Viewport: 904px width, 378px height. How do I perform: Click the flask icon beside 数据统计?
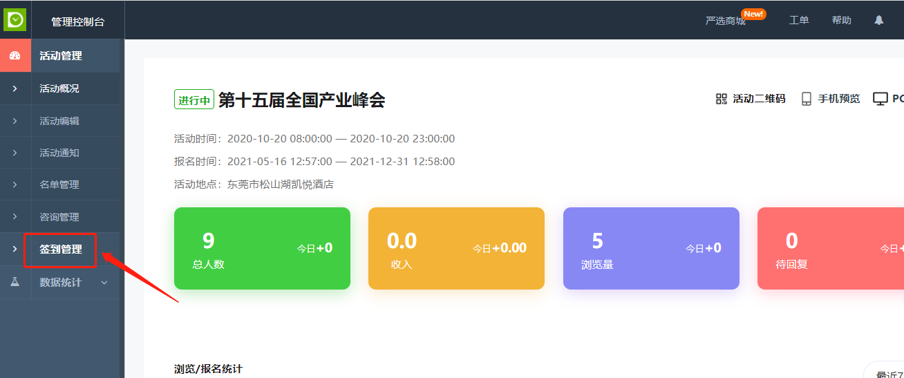(15, 282)
